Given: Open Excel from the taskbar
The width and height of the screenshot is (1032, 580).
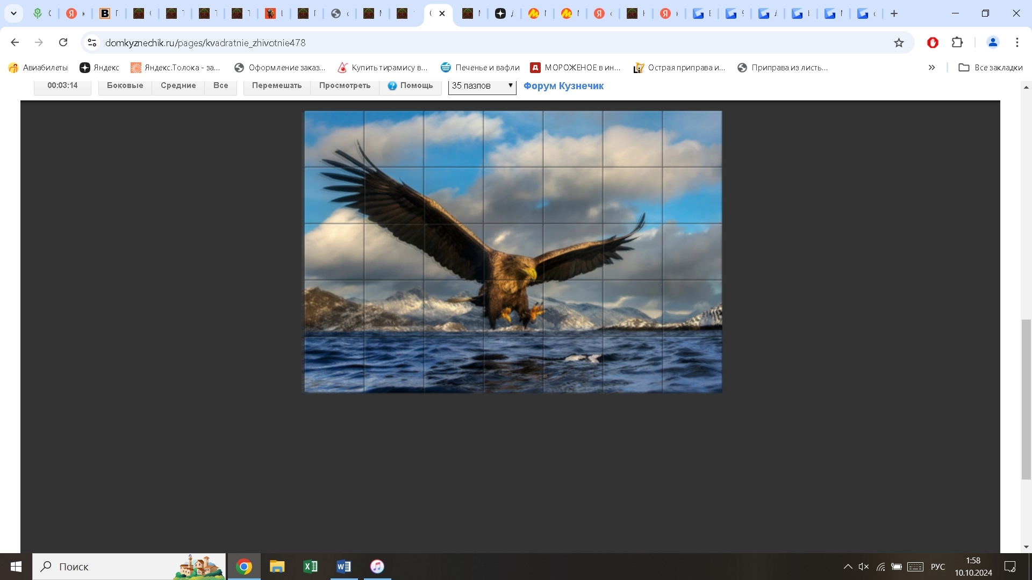Looking at the screenshot, I should coord(311,567).
